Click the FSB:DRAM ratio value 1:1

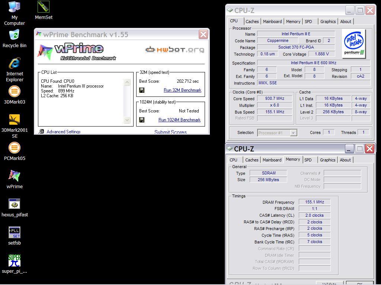point(314,209)
